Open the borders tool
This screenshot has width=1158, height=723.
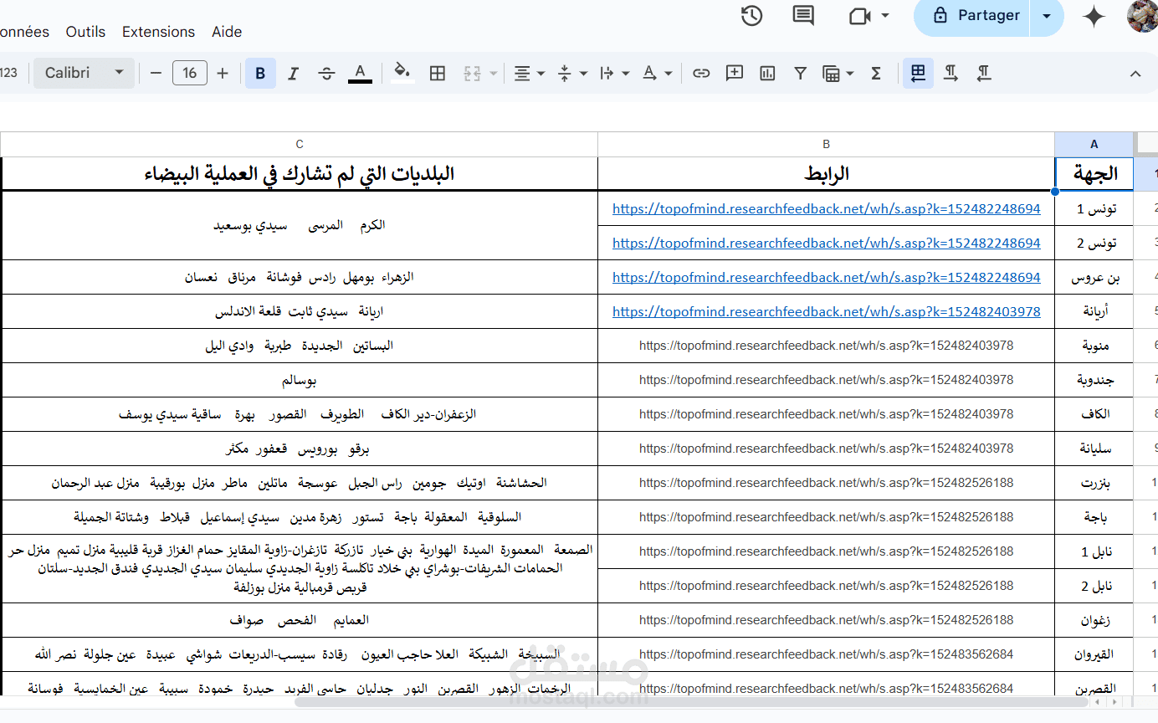point(437,74)
